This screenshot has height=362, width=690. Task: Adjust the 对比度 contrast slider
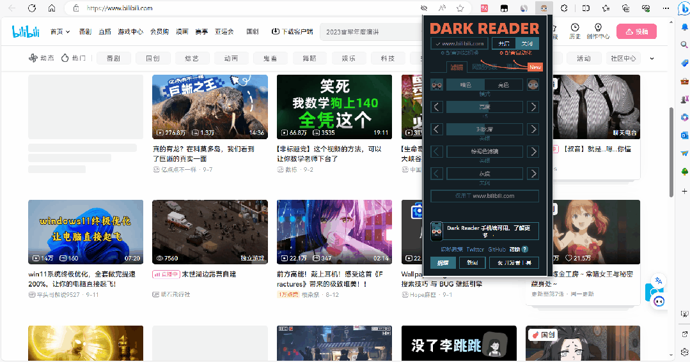485,129
